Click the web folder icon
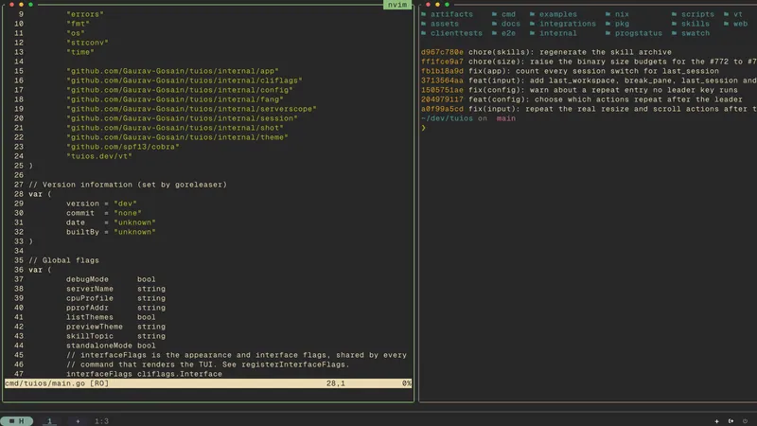Screen dimensions: 757x426 pos(726,24)
